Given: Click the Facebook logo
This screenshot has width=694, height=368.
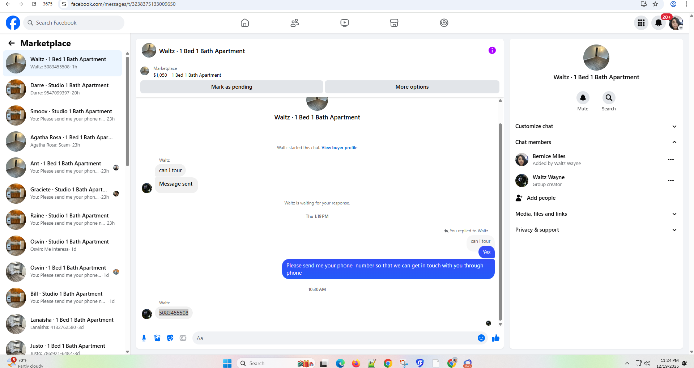Looking at the screenshot, I should [13, 23].
